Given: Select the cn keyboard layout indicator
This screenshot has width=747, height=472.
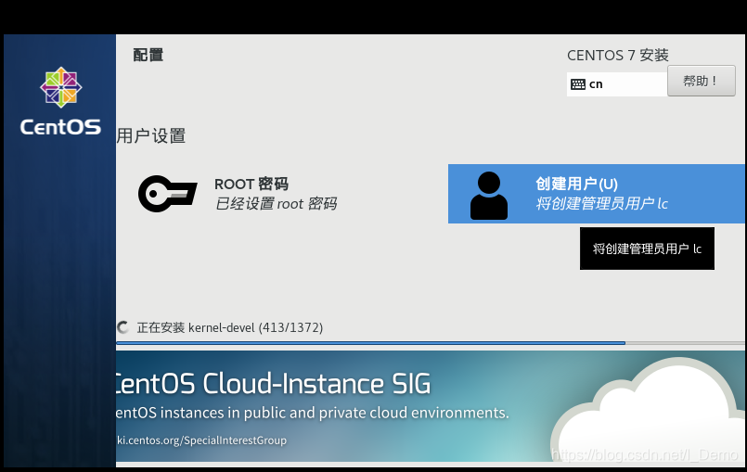Looking at the screenshot, I should [x=616, y=84].
